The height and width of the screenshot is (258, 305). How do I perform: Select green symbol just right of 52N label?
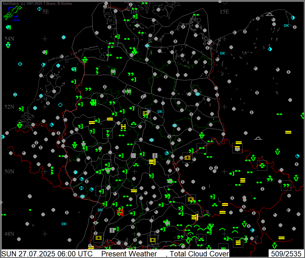click(x=21, y=109)
